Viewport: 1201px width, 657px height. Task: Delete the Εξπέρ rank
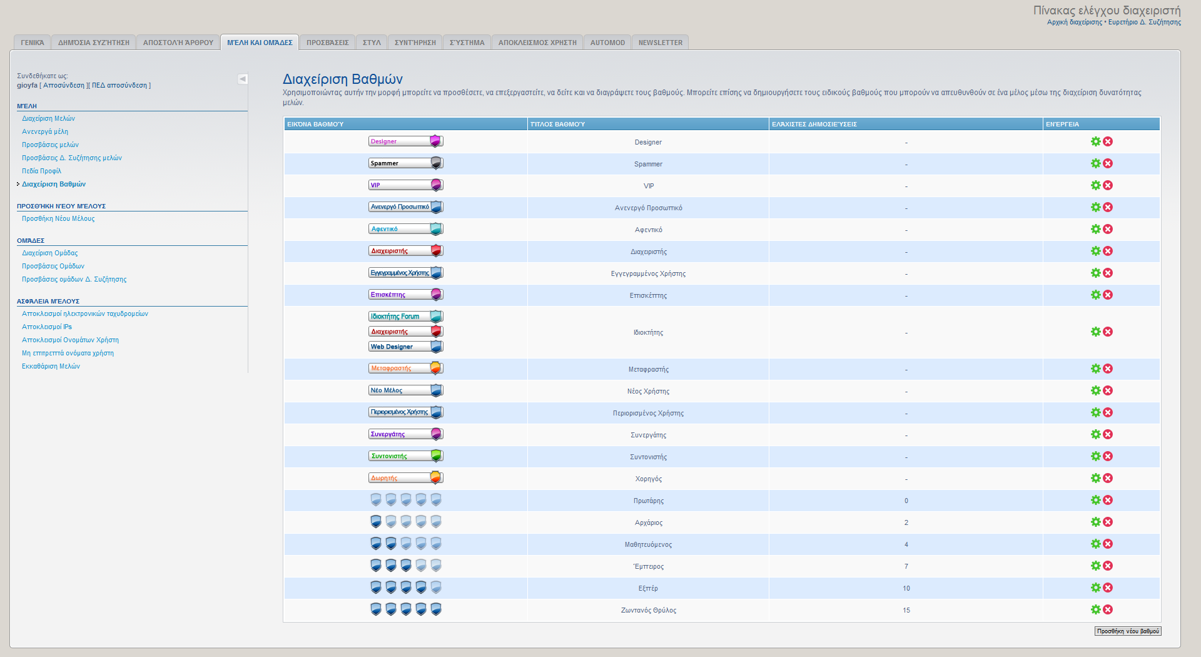[1108, 588]
